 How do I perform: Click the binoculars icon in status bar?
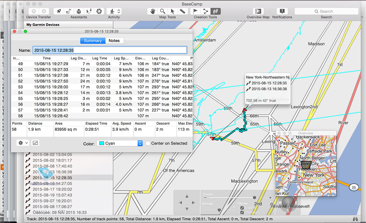[x=355, y=219]
